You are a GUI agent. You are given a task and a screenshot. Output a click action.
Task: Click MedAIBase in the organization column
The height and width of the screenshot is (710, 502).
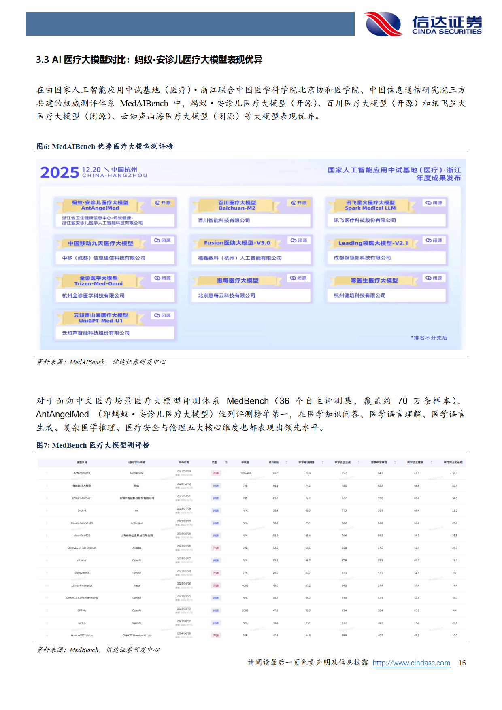(137, 473)
